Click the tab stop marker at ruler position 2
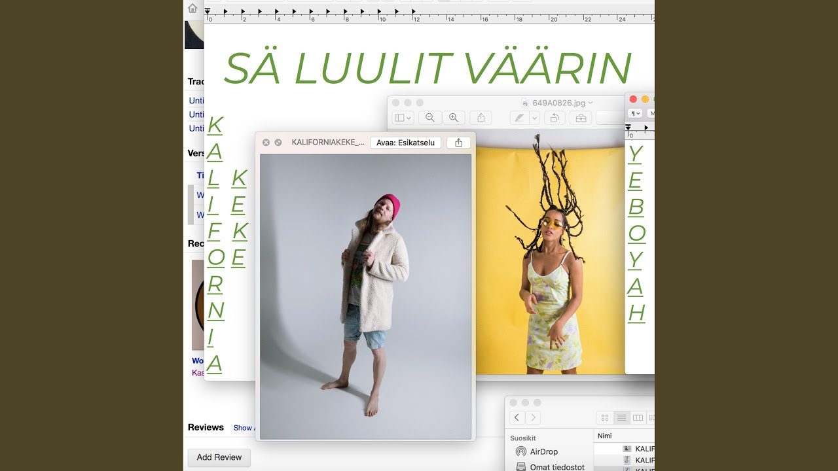Screen dimensions: 838x471 [x=243, y=11]
